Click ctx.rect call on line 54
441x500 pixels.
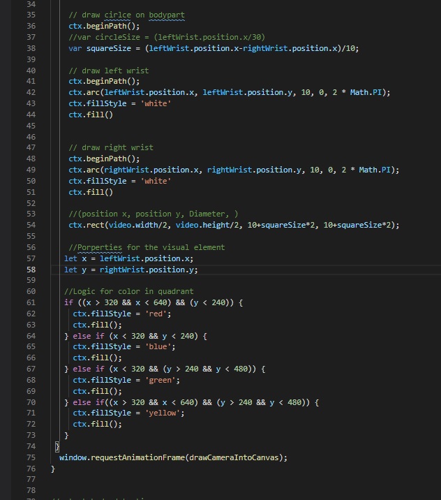pos(85,225)
